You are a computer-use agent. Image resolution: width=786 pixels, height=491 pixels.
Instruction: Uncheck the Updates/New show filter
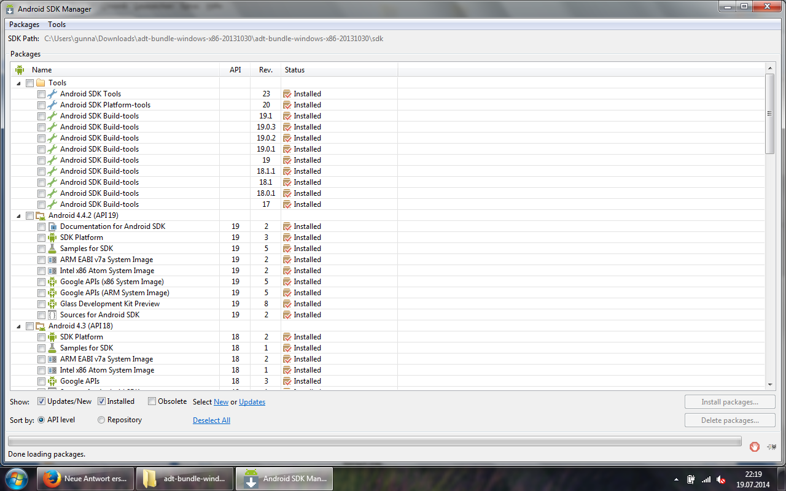click(x=41, y=401)
